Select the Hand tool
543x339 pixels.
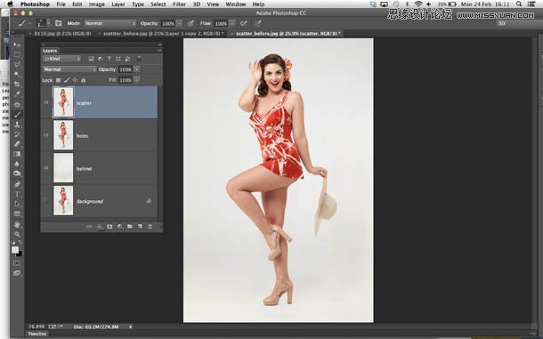click(x=17, y=225)
